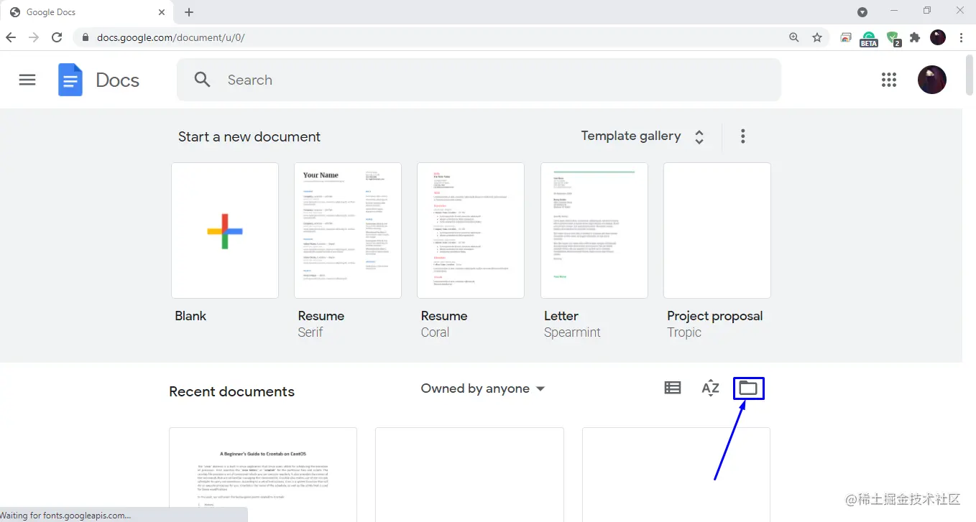Select the Google Docs browser tab
976x522 pixels.
point(88,12)
